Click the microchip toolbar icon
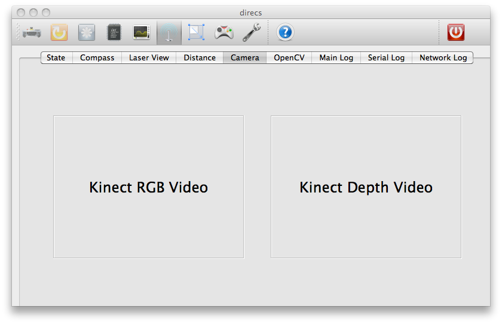502x324 pixels. click(114, 32)
